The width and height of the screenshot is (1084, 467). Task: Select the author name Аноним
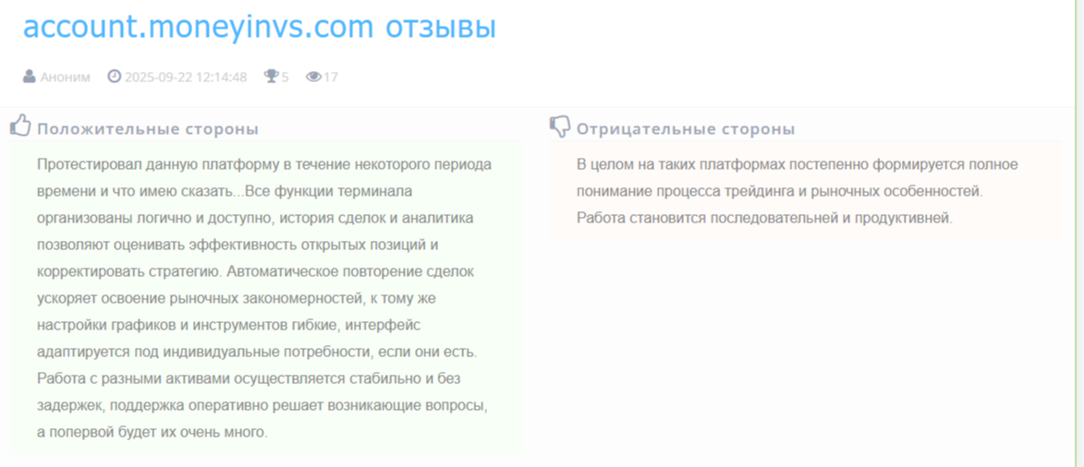pyautogui.click(x=65, y=77)
